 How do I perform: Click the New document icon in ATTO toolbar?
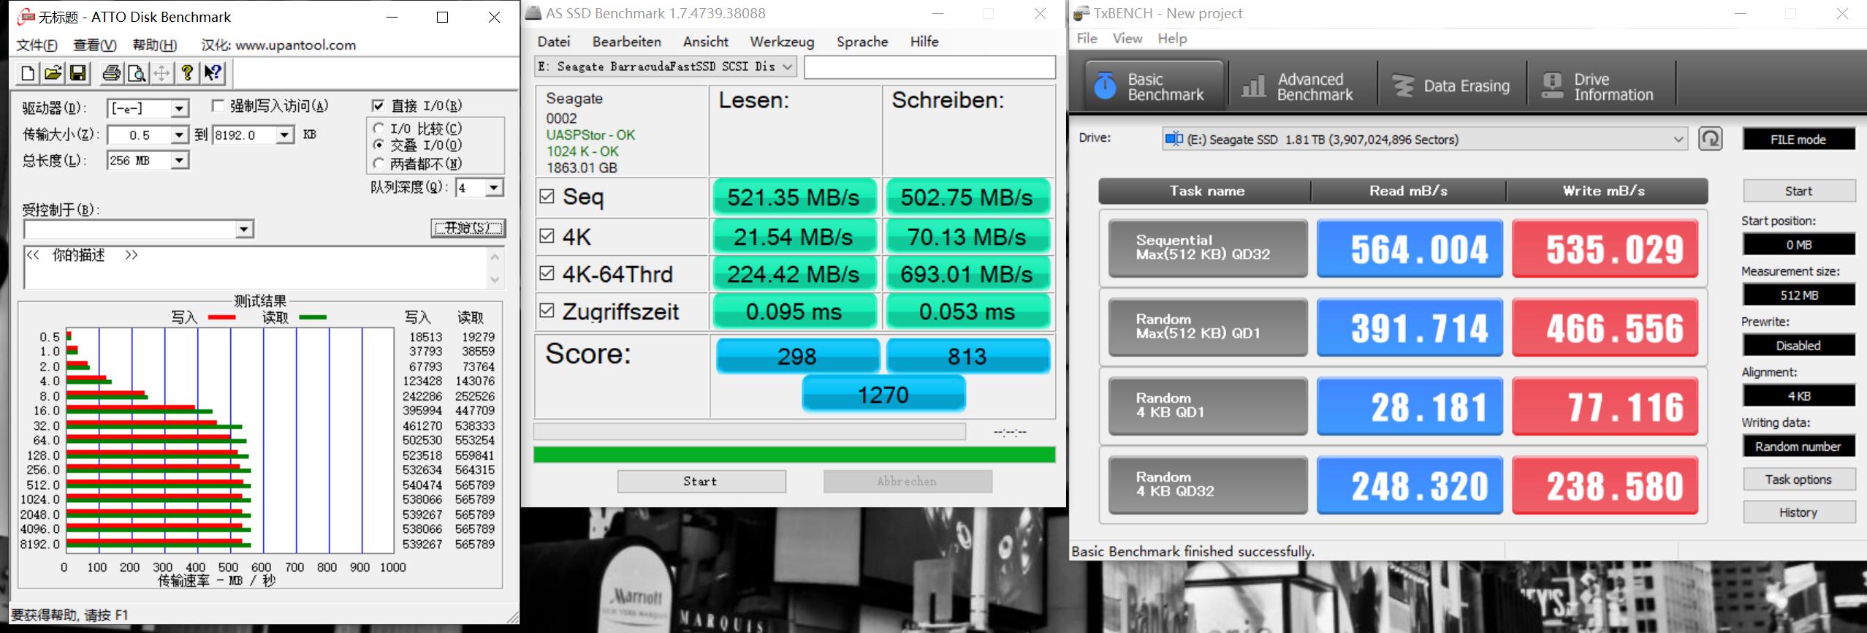[28, 73]
